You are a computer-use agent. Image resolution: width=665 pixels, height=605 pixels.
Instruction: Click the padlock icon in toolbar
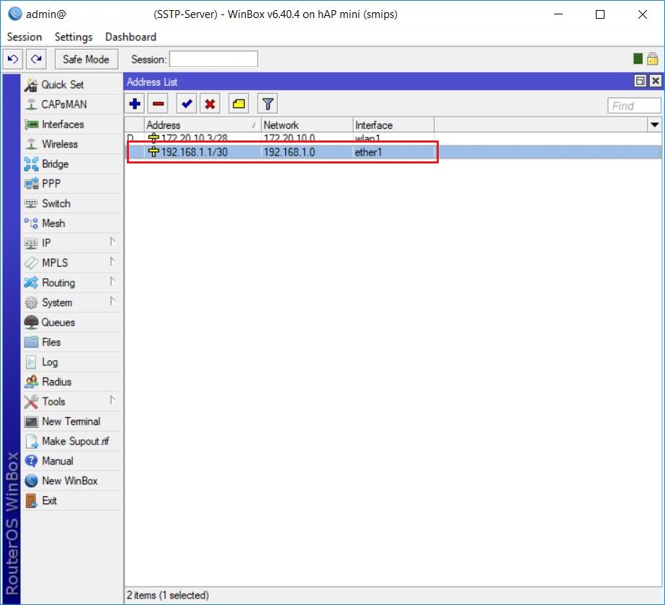point(653,58)
